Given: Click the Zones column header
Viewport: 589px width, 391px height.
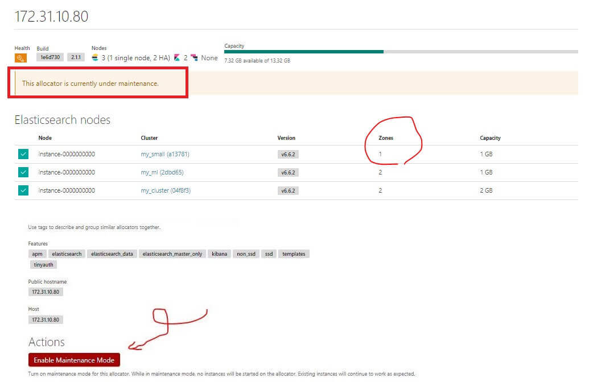Looking at the screenshot, I should tap(385, 138).
